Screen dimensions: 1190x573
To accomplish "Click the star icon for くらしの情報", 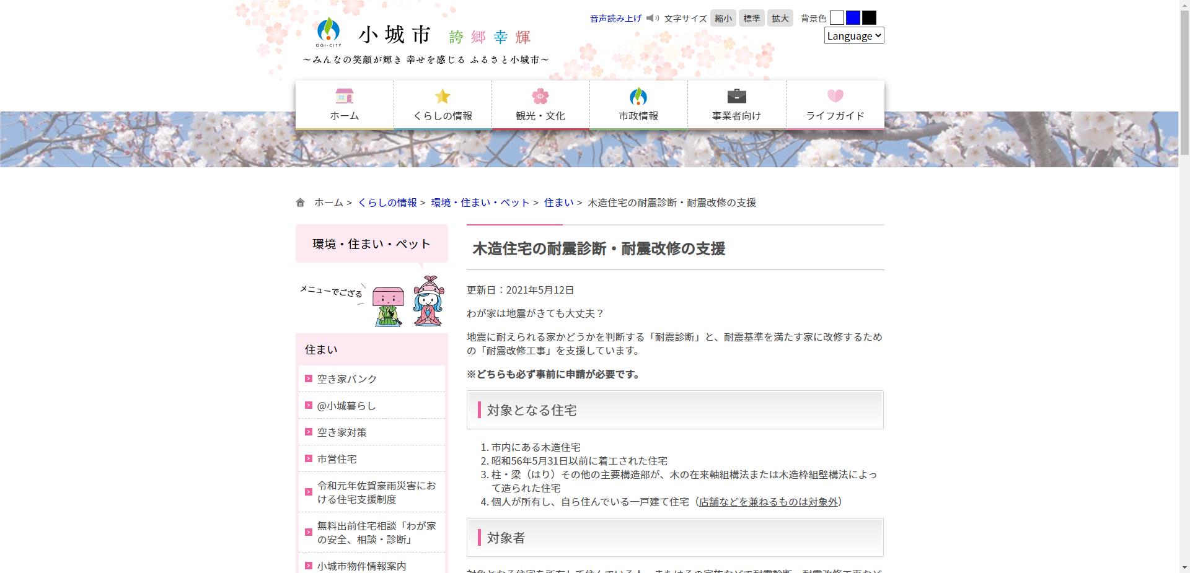I will (x=443, y=96).
